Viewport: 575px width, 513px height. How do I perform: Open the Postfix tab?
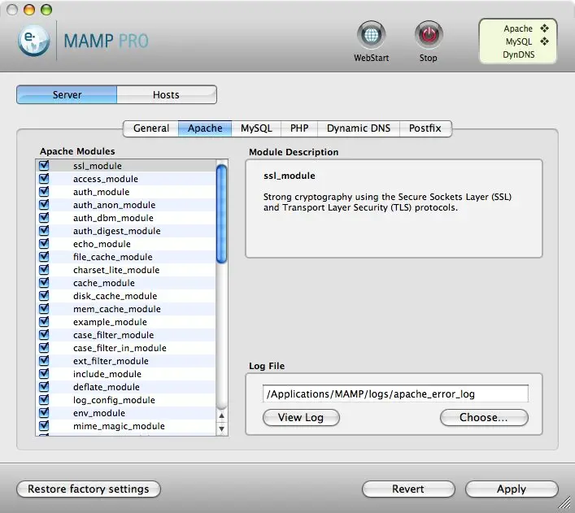click(425, 128)
